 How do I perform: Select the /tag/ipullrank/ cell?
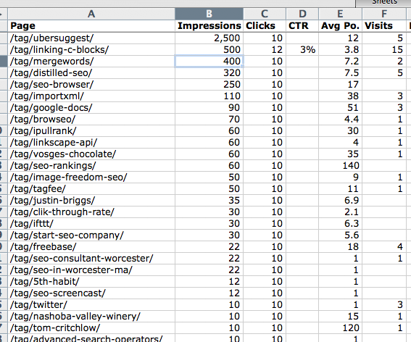click(91, 130)
